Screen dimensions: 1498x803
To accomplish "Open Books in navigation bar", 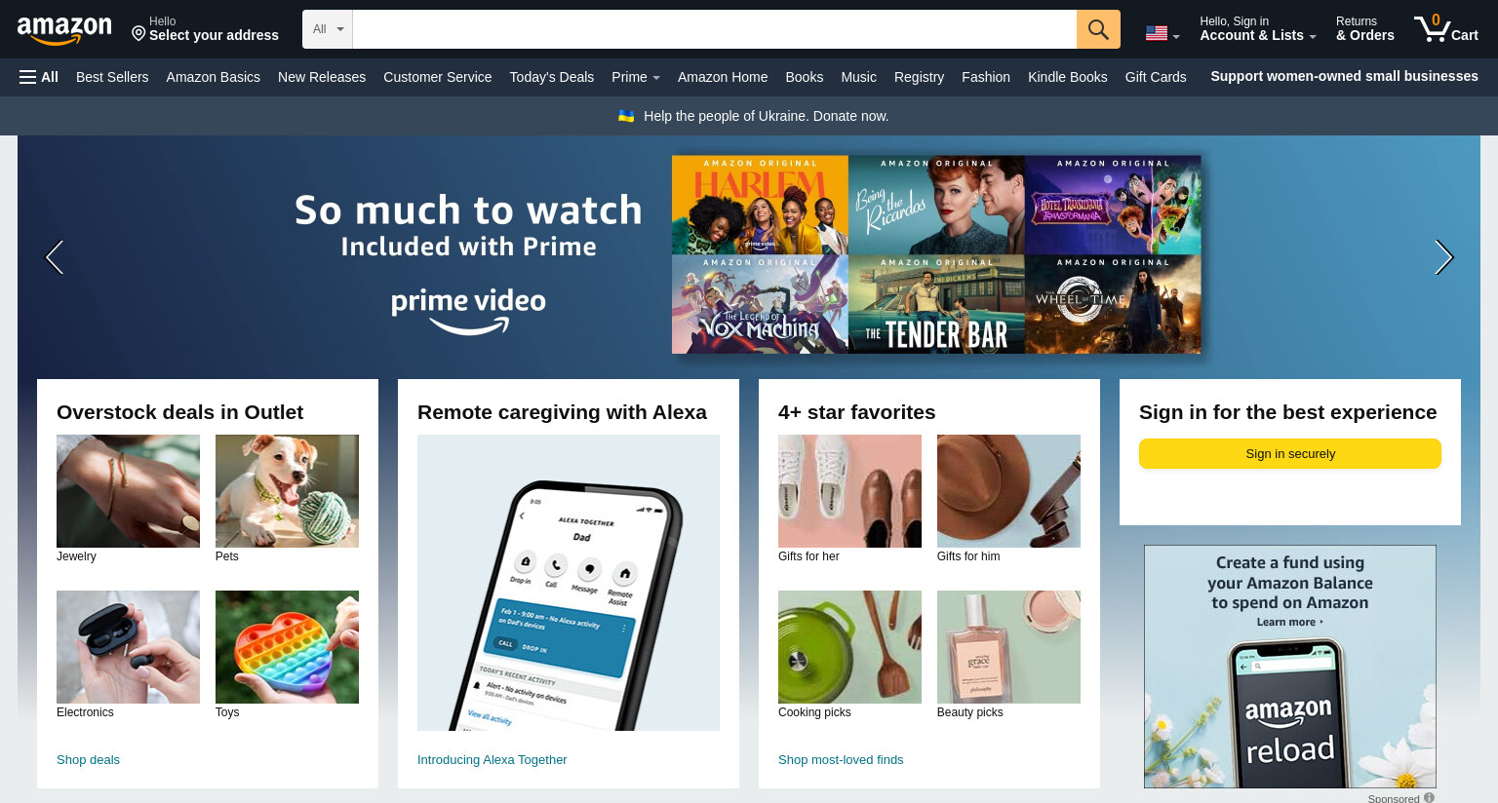I will [x=805, y=77].
